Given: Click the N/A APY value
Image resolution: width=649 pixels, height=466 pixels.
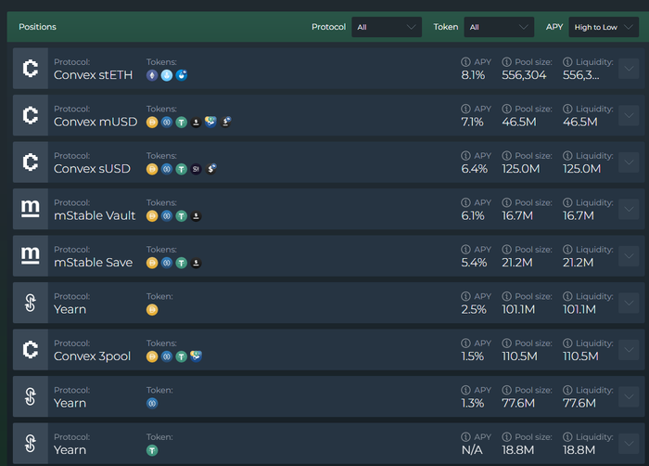Looking at the screenshot, I should [472, 450].
